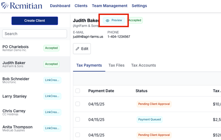Click LinkCrea... badge for Larry Stanley
The height and width of the screenshot is (140, 221).
pos(52,96)
